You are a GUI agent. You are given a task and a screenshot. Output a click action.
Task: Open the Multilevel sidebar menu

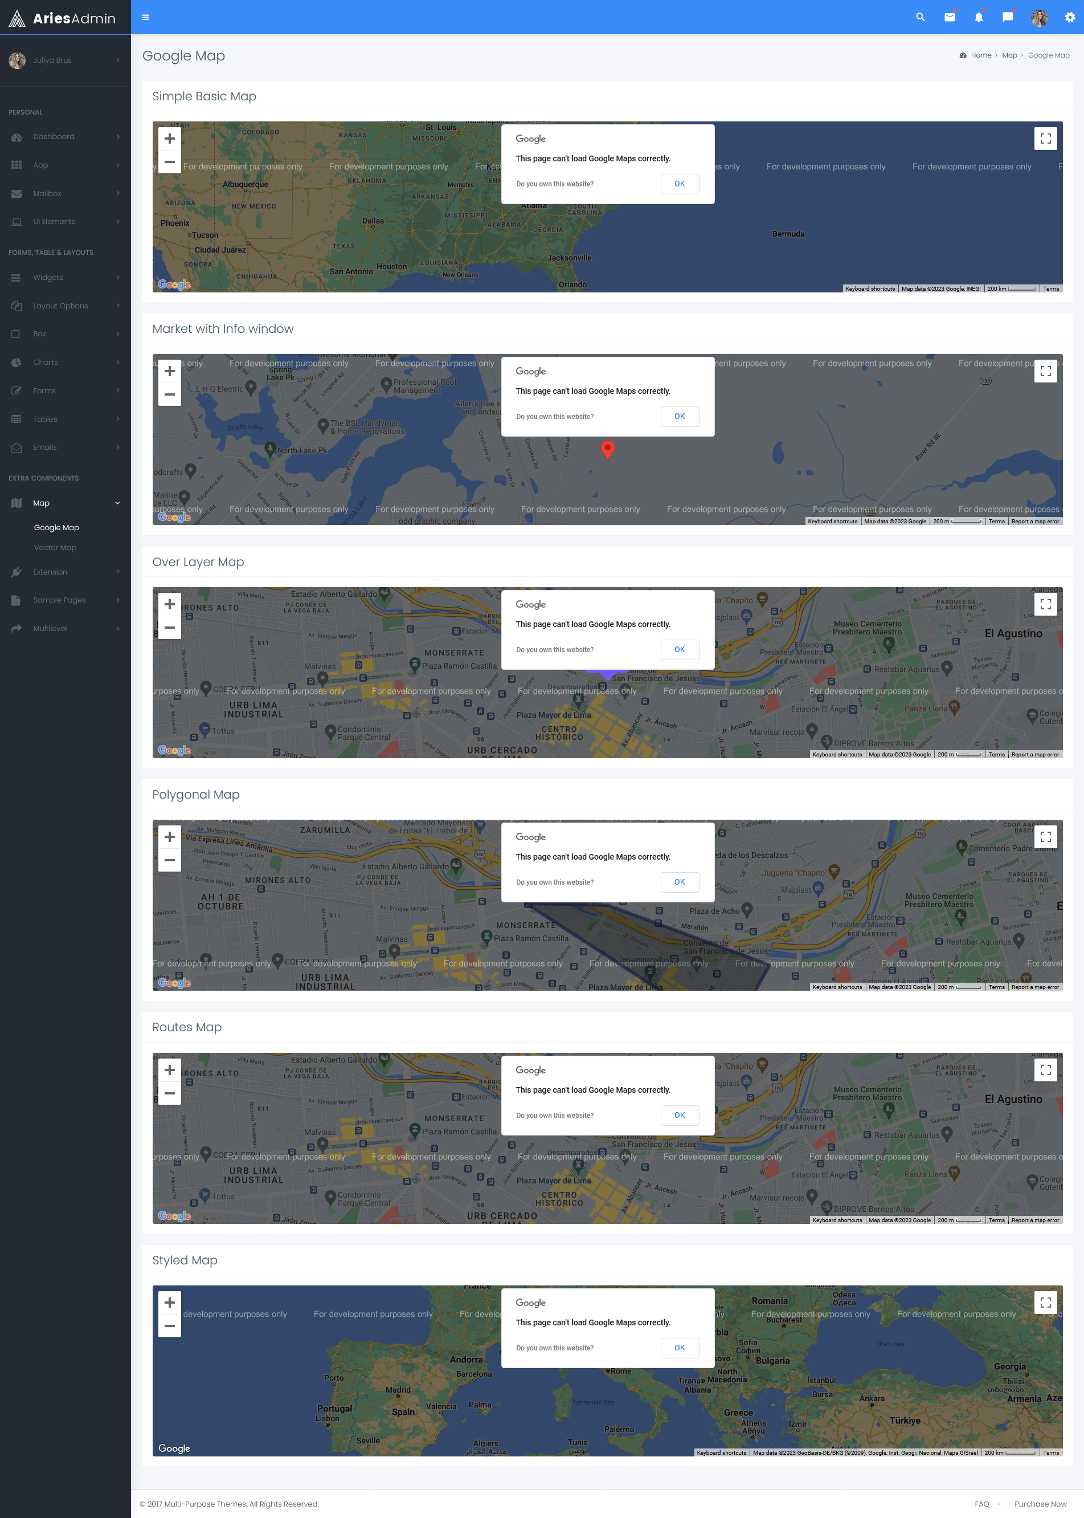tap(66, 628)
